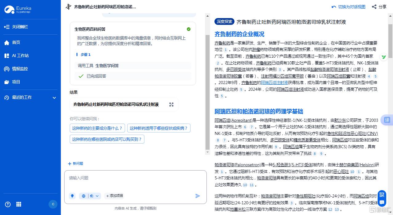Click the Eureka by Patsnap logo
This screenshot has width=393, height=215.
18,10
